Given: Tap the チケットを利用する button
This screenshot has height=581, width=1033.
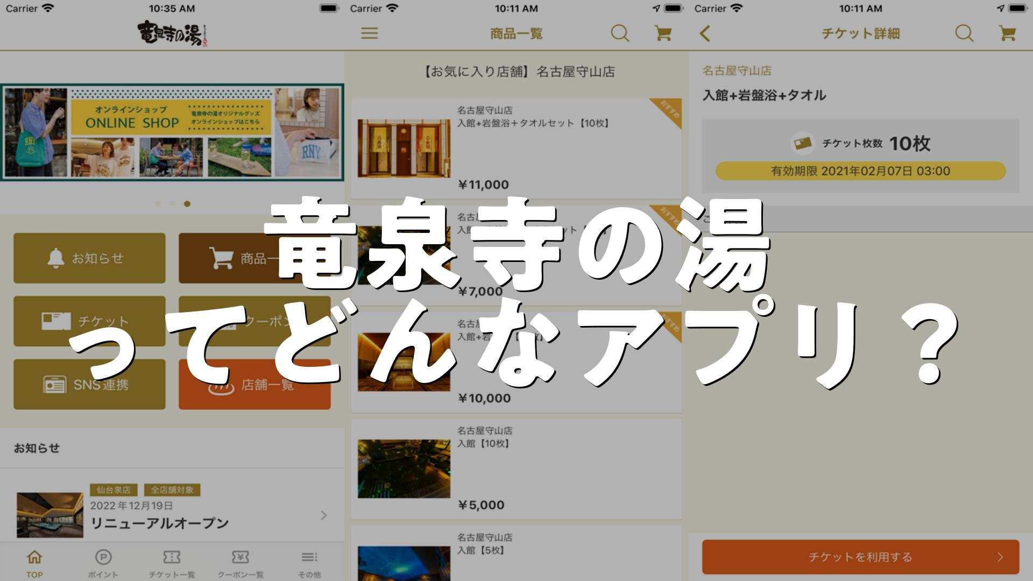Looking at the screenshot, I should 861,557.
